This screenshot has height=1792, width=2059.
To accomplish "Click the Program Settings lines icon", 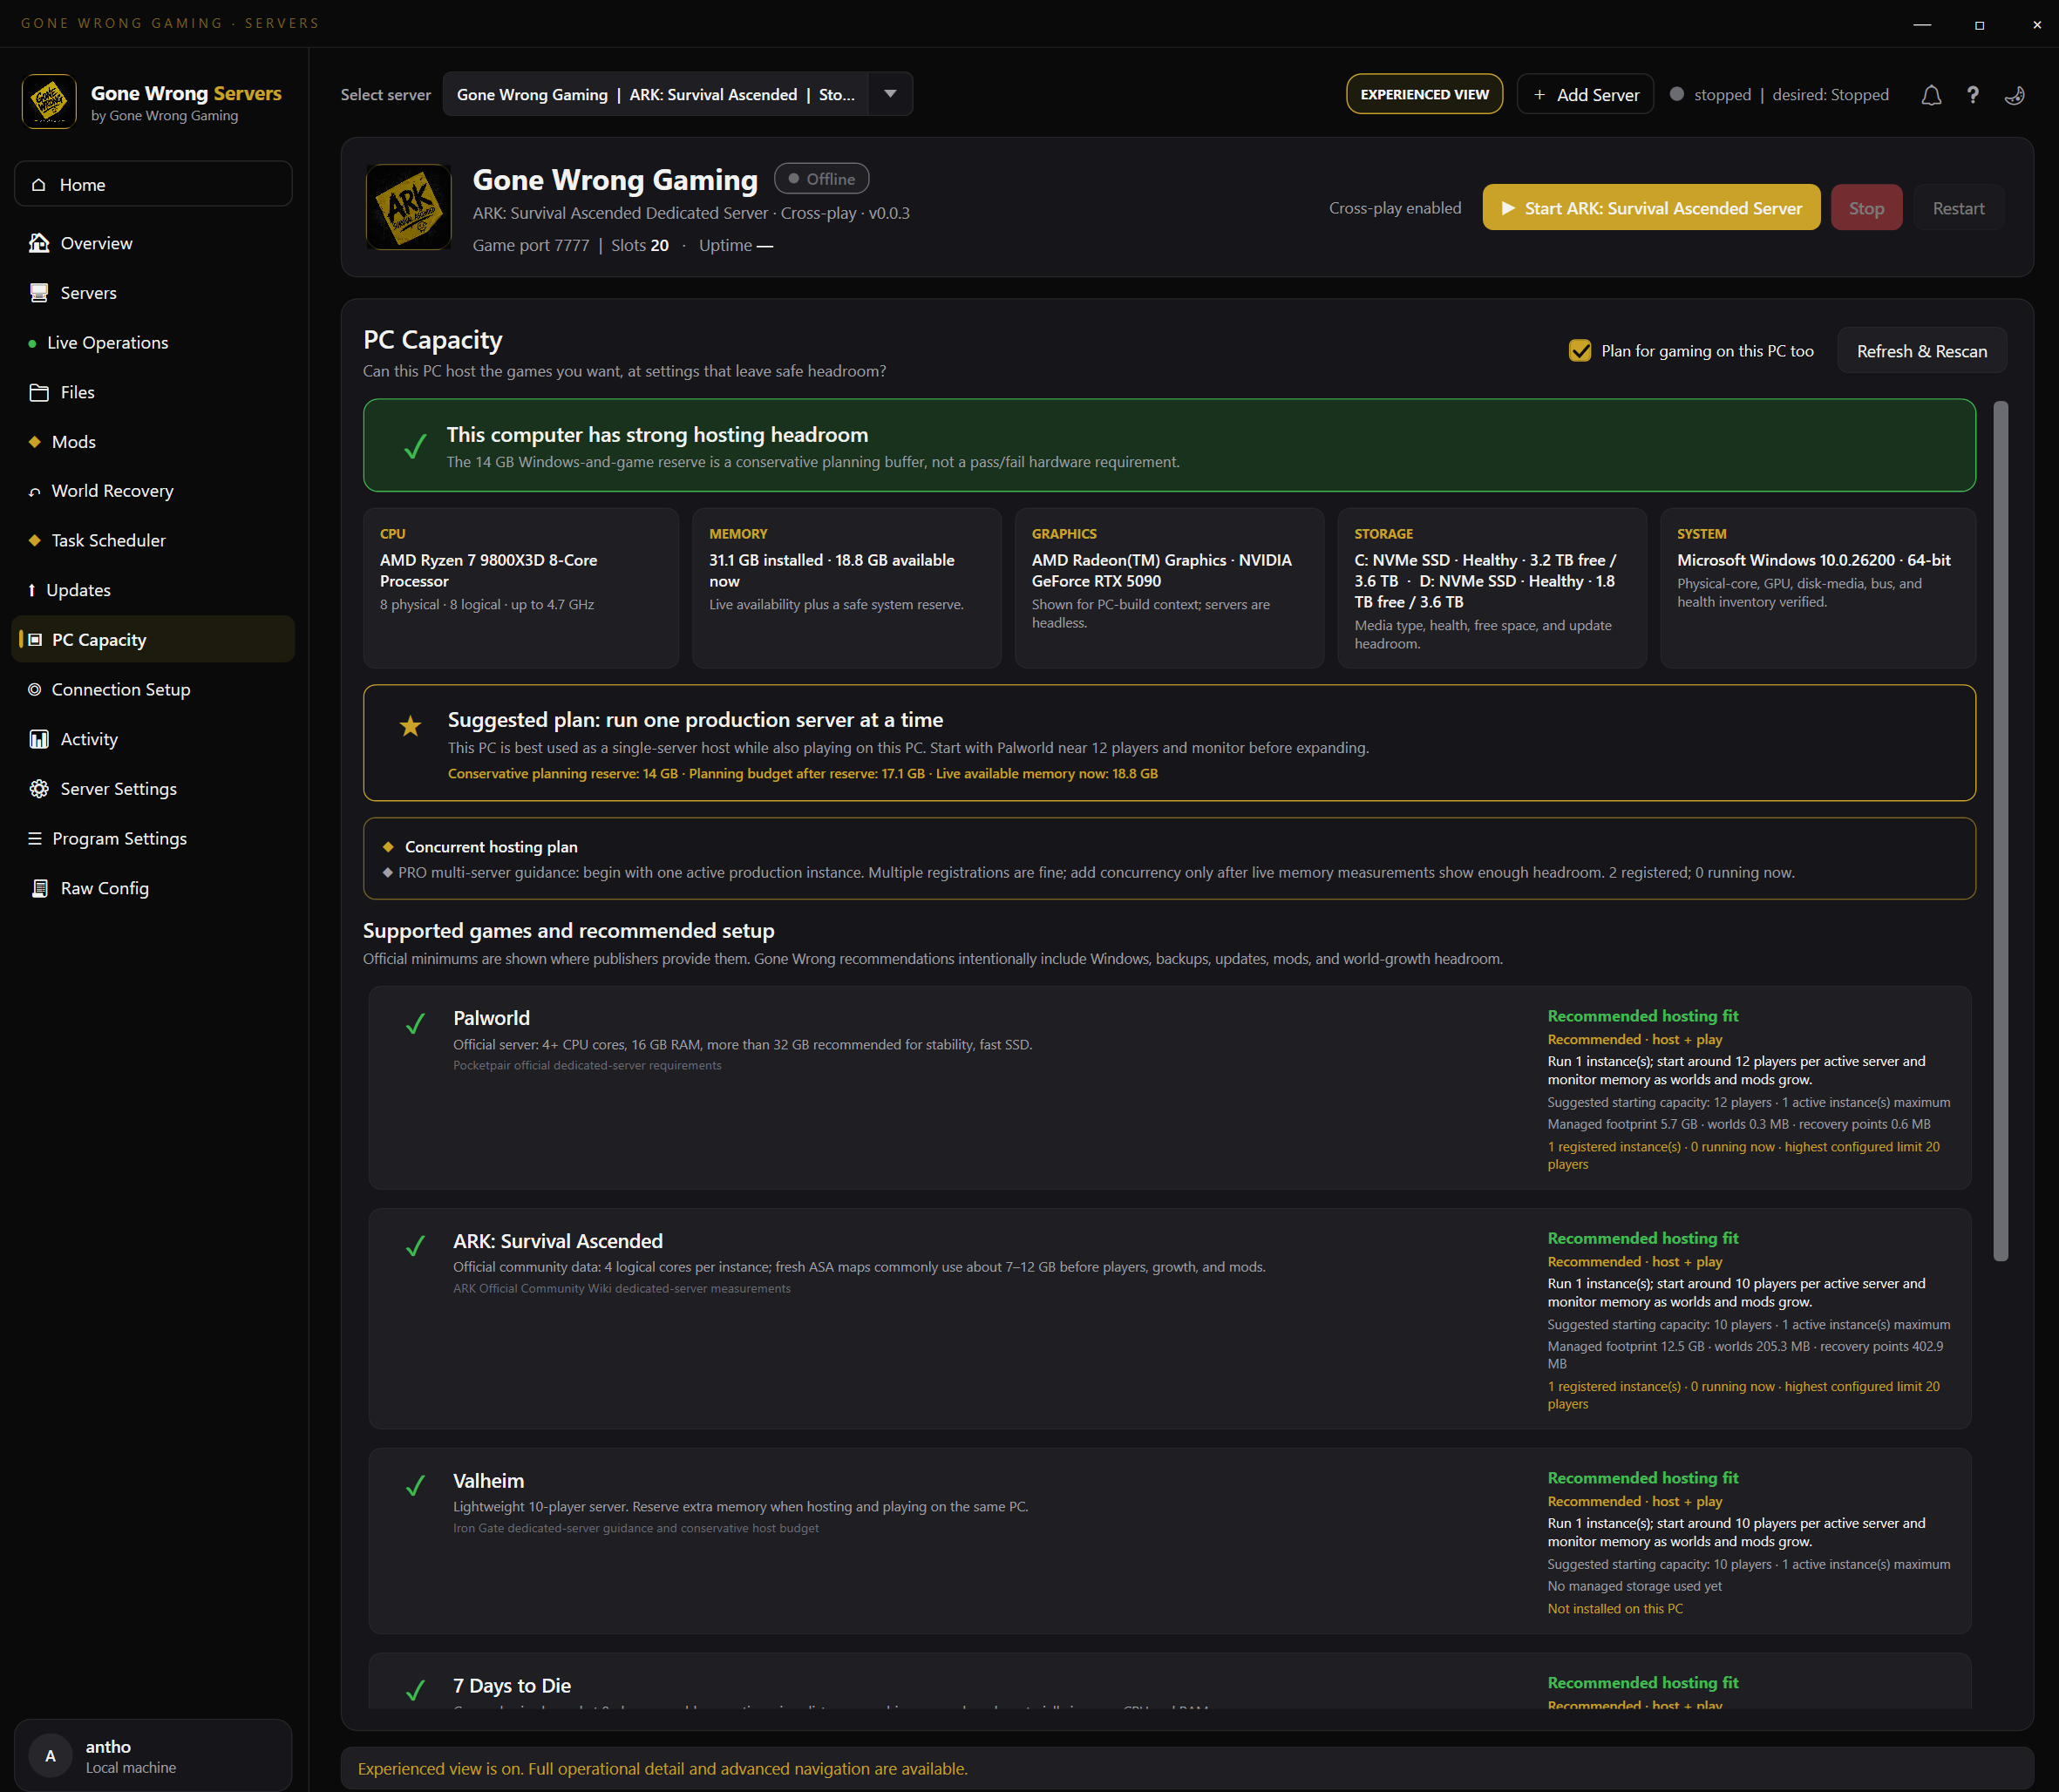I will (x=35, y=838).
